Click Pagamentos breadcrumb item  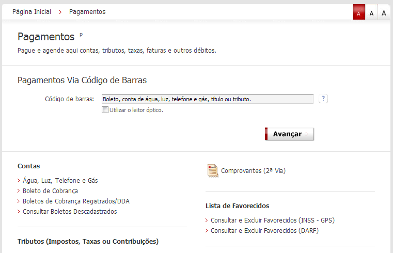click(87, 11)
